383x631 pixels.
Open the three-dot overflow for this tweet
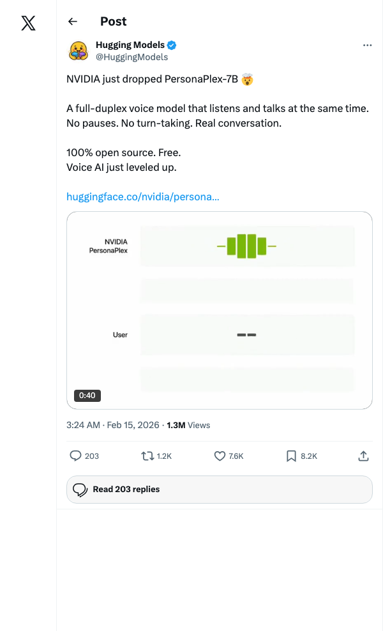tap(367, 45)
